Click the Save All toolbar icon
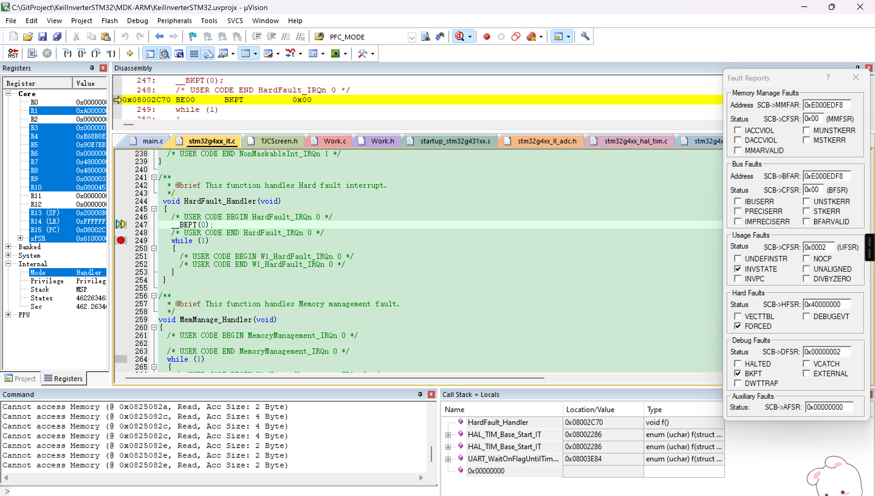This screenshot has height=496, width=875. pos(57,36)
